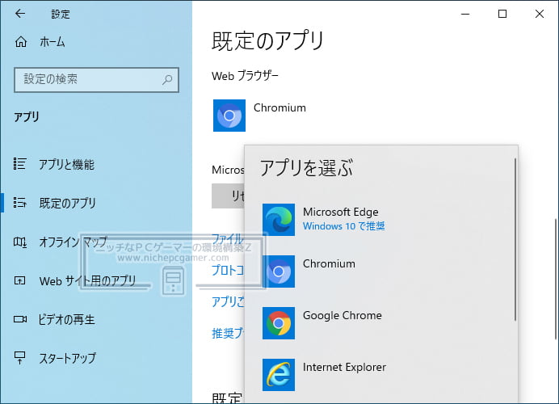Click the Chromium name under Web ブラウザー
Viewport: 559px width, 404px height.
click(x=279, y=107)
